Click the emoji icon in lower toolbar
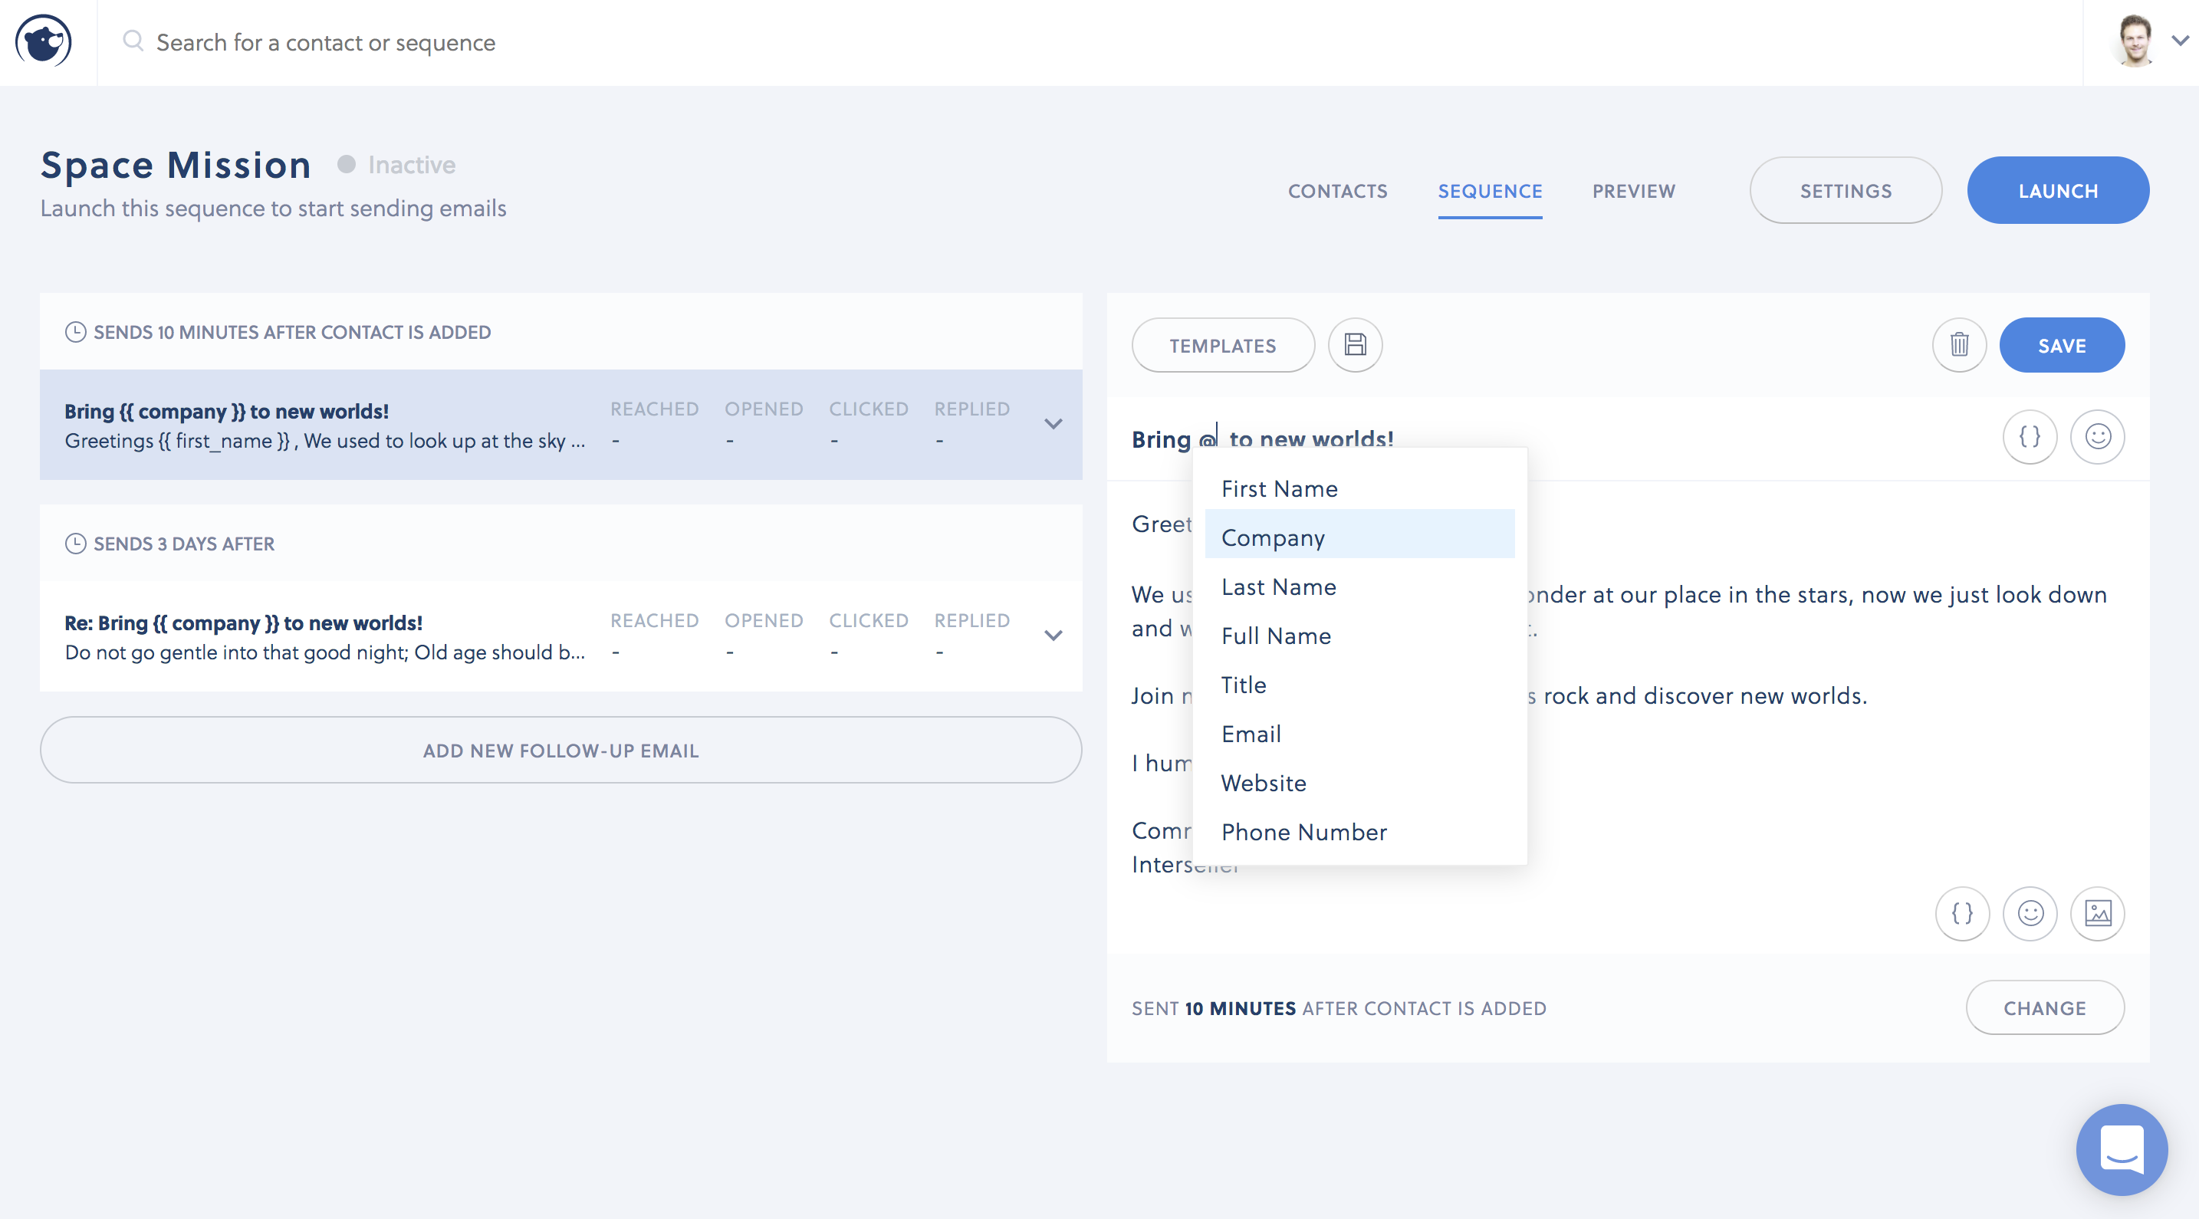 2030,914
